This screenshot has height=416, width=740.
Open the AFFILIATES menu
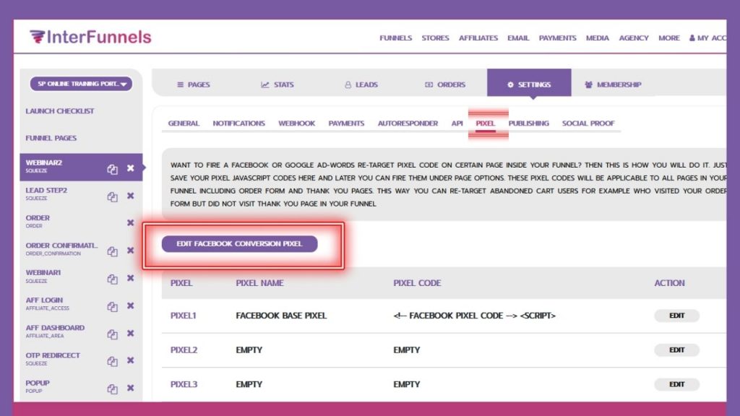tap(478, 38)
